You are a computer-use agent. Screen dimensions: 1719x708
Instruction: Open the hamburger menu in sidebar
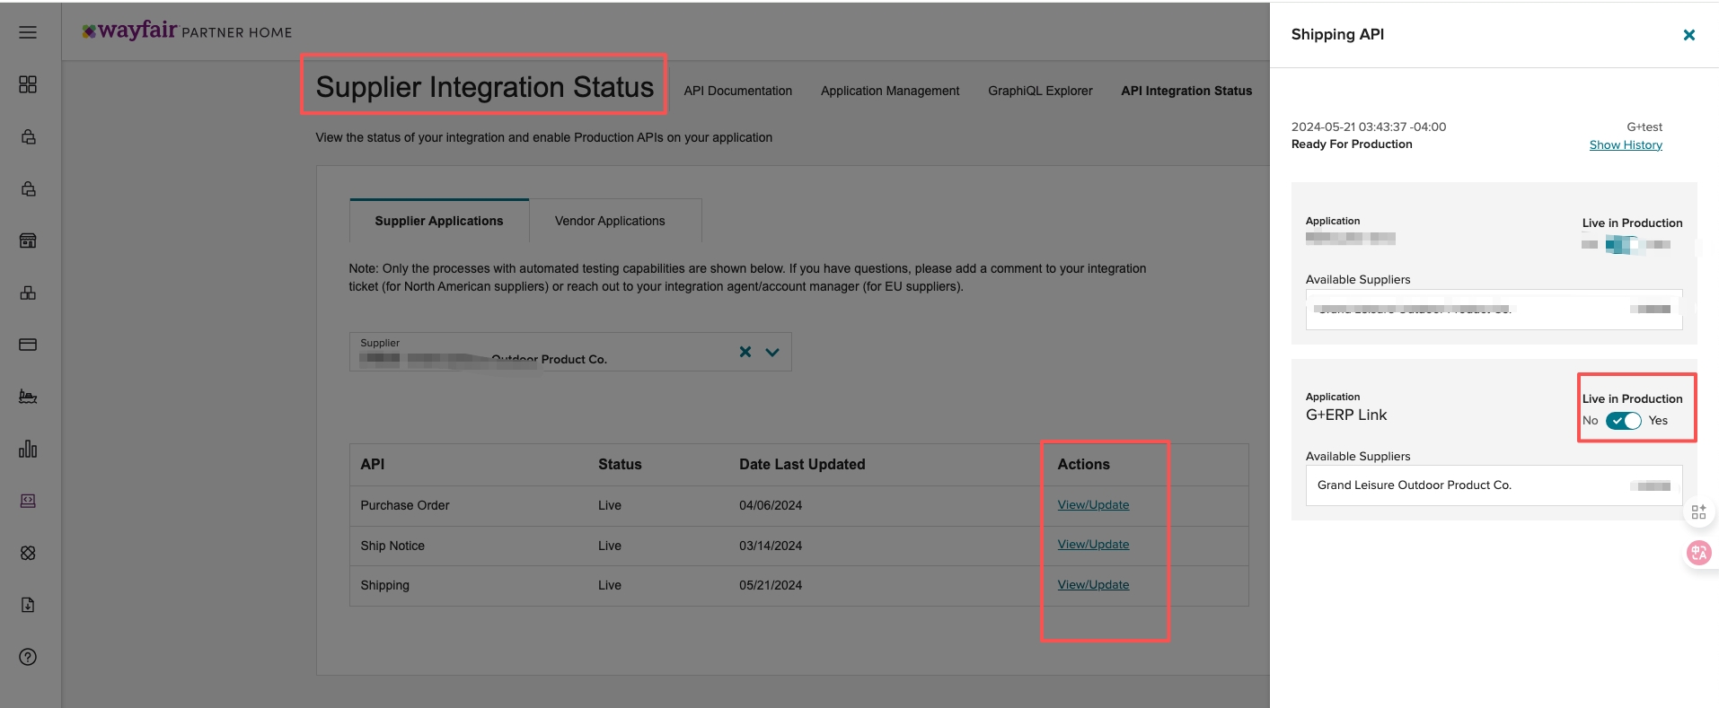pos(28,32)
